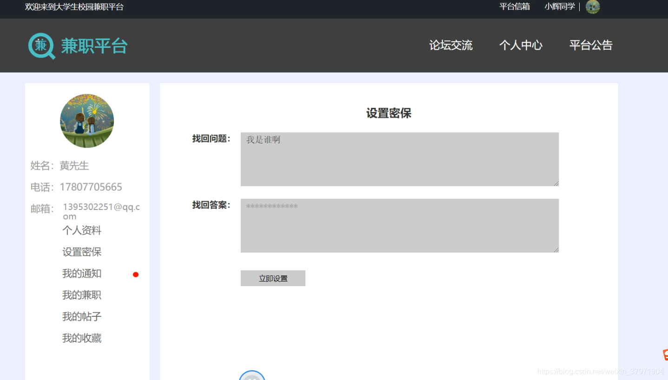View 我的兼职 in the sidebar
The width and height of the screenshot is (668, 380).
(x=81, y=295)
